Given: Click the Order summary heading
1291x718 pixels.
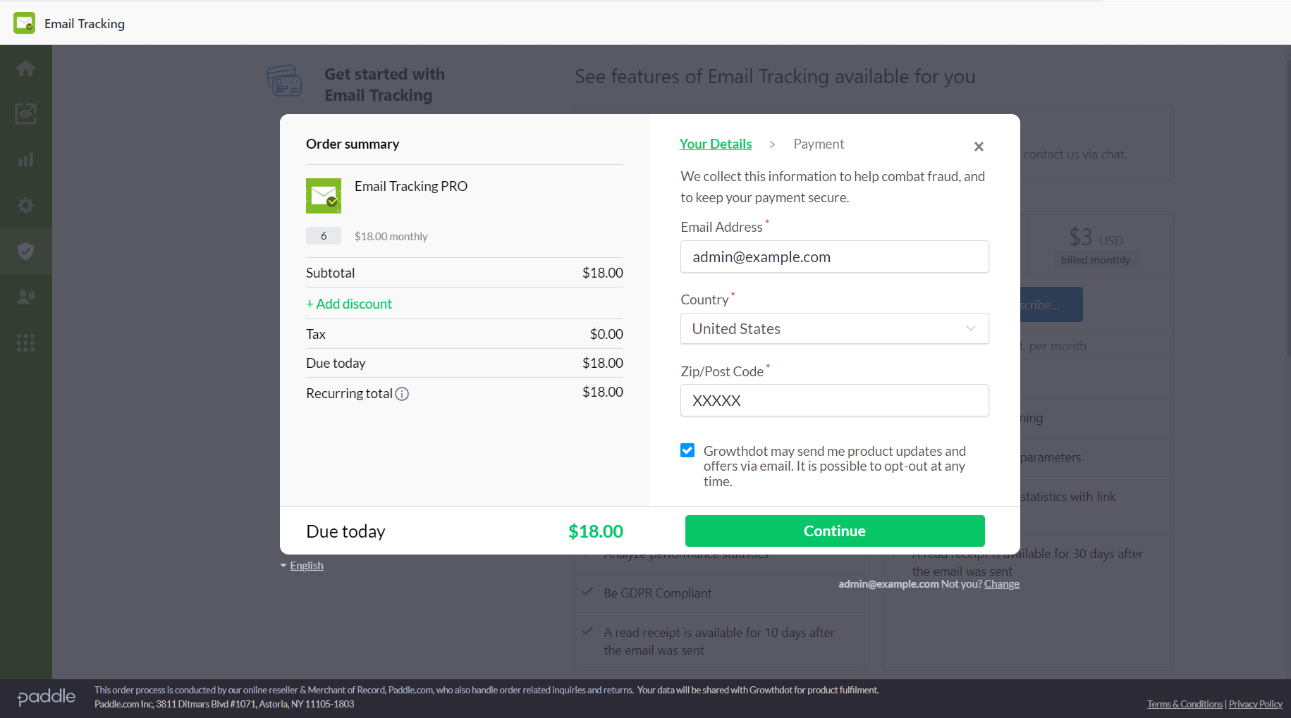Looking at the screenshot, I should (x=353, y=144).
